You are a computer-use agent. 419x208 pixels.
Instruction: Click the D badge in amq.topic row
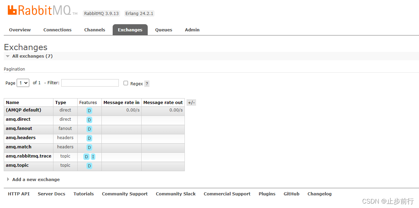coord(89,166)
